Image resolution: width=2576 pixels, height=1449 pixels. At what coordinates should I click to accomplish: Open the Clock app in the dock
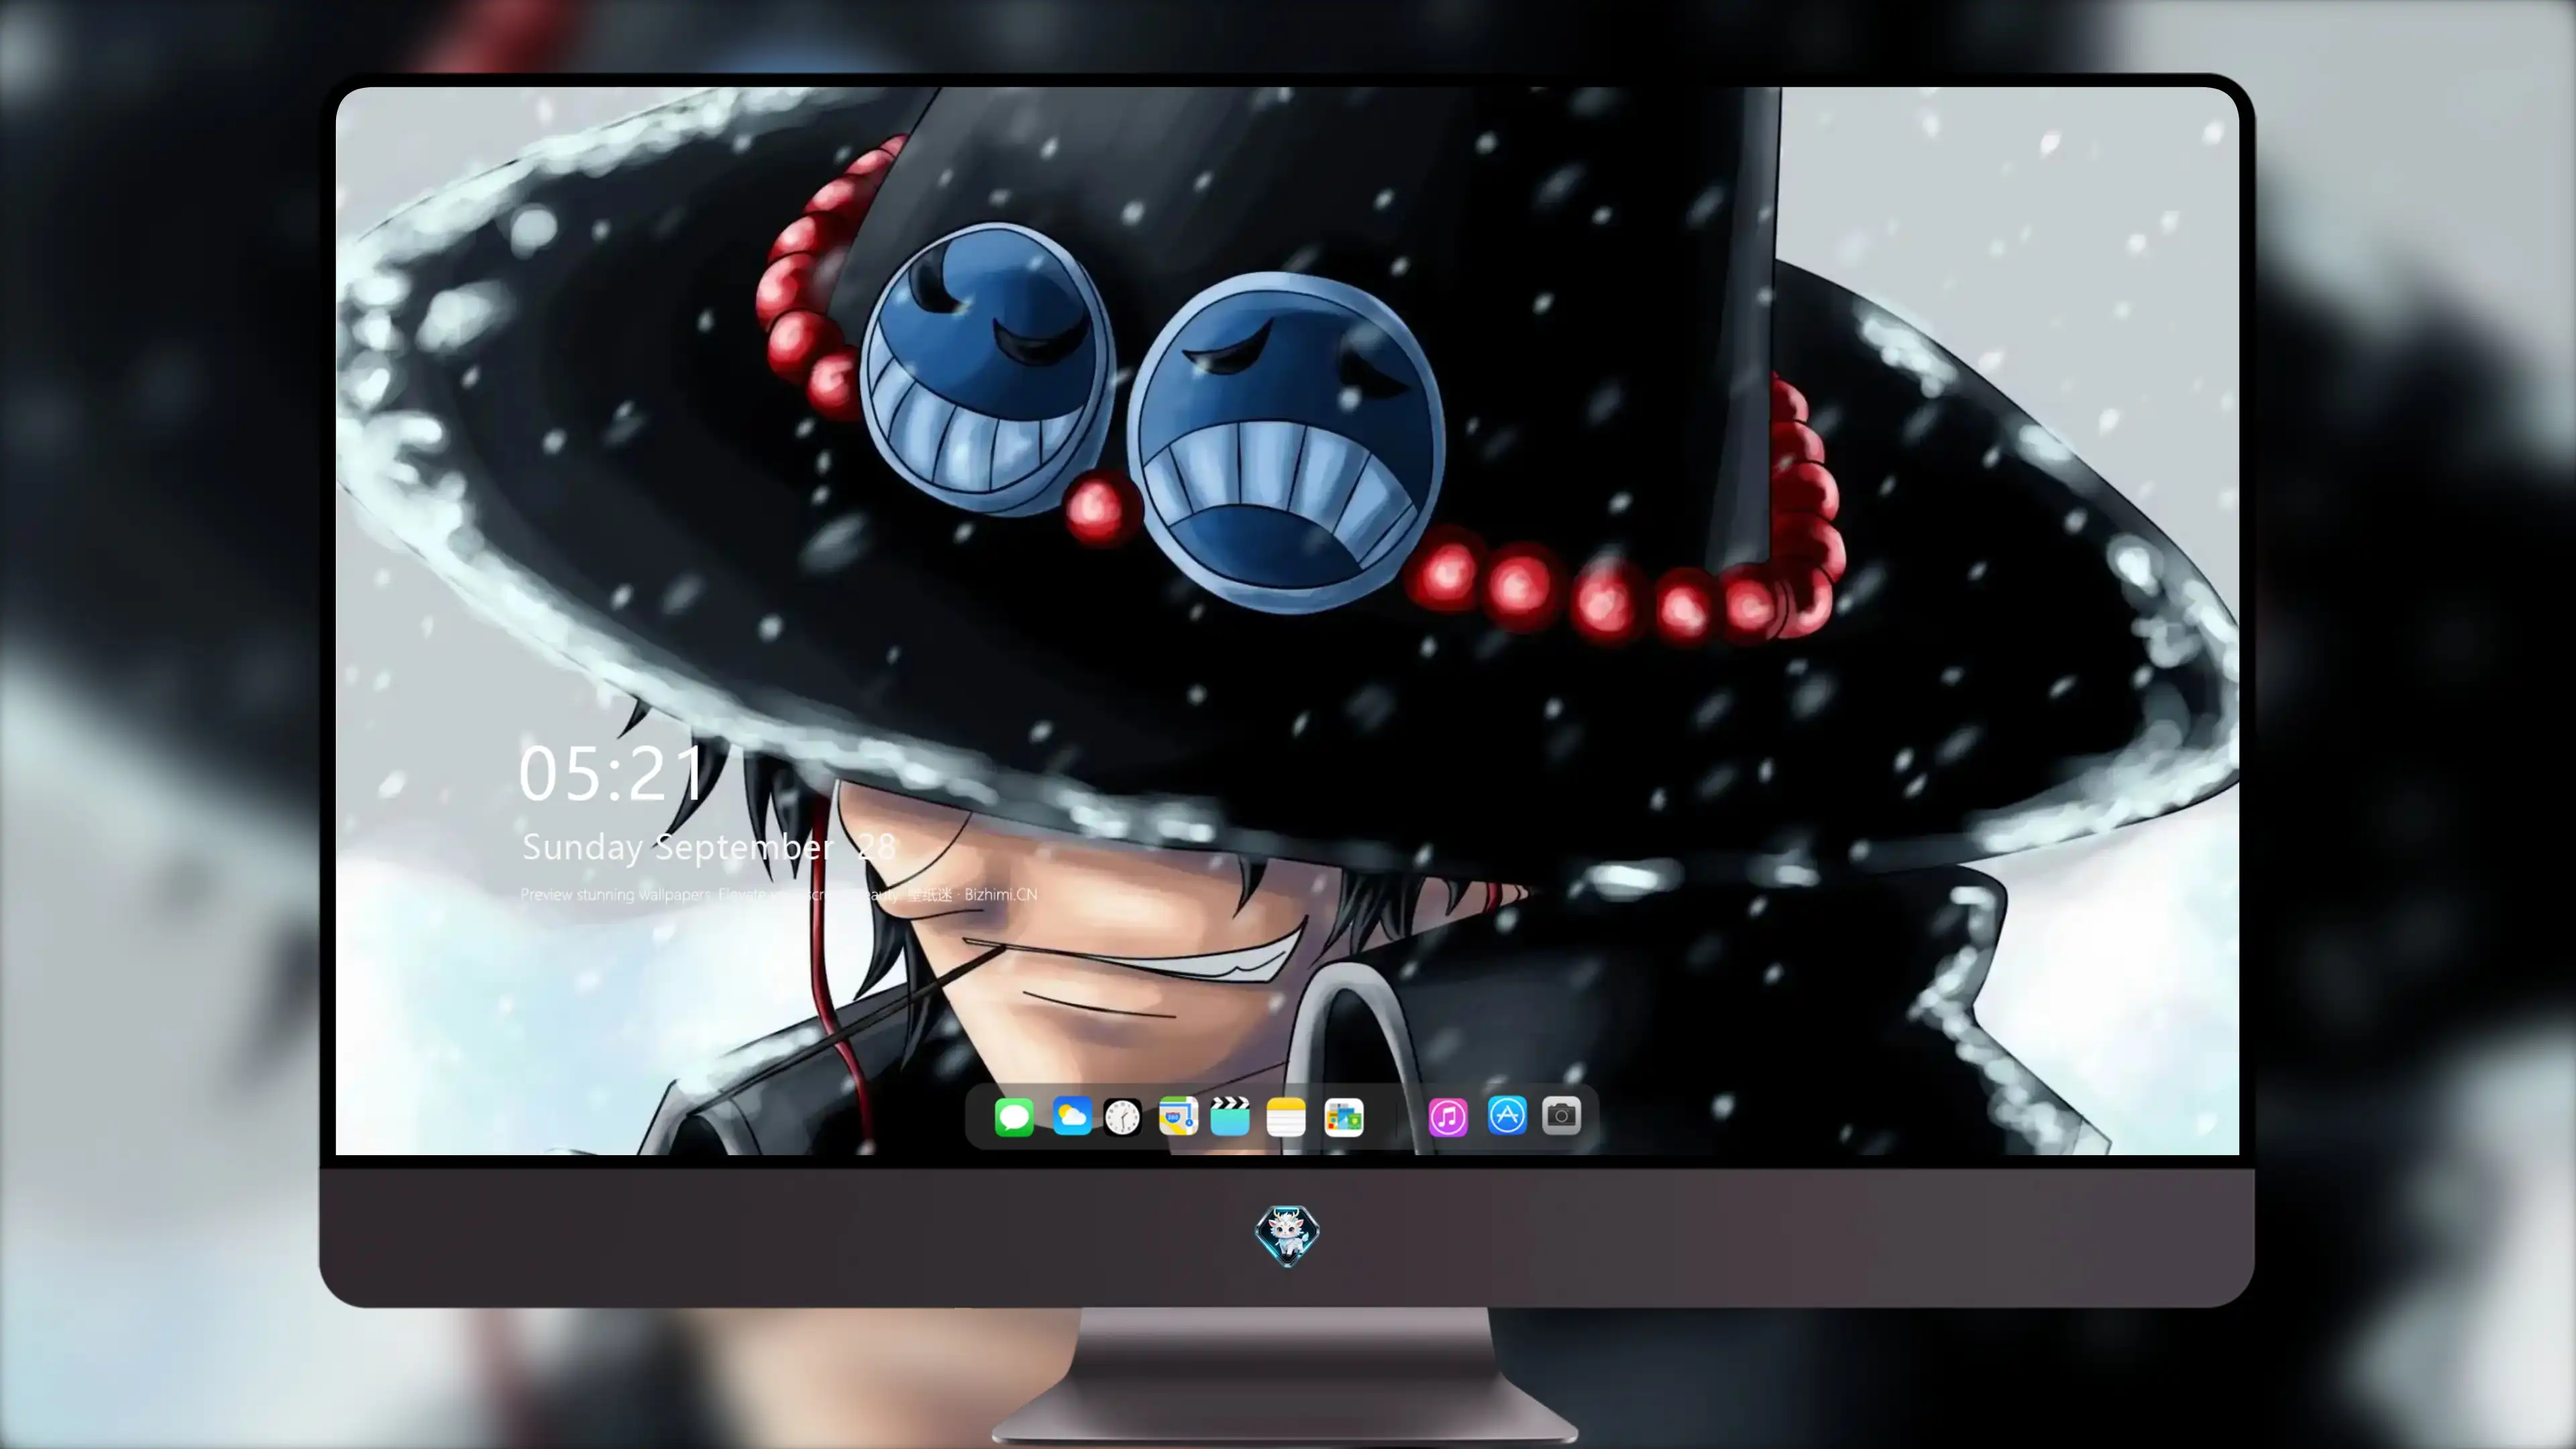[x=1123, y=1116]
